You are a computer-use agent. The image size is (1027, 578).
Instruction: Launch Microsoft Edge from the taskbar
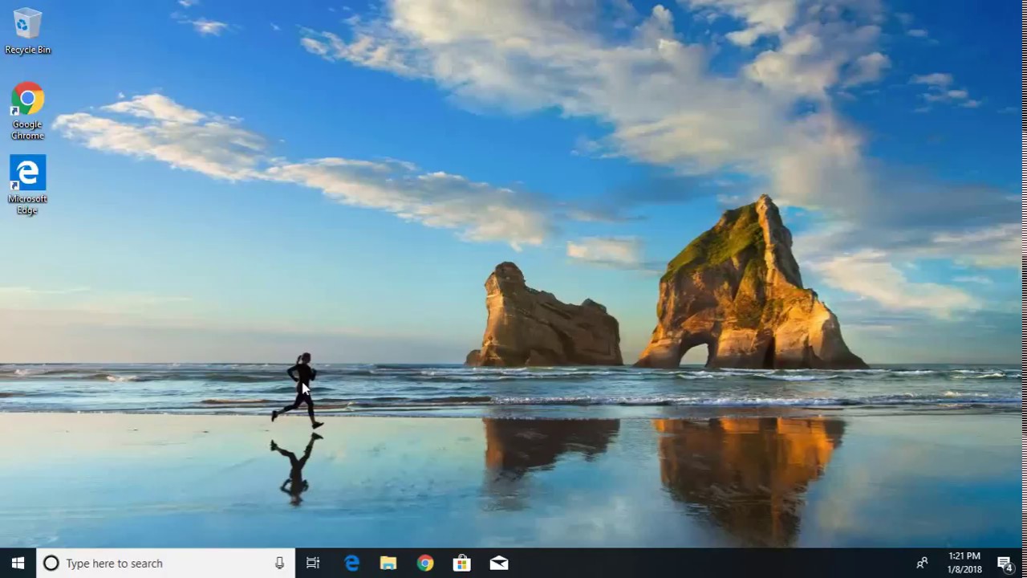351,564
